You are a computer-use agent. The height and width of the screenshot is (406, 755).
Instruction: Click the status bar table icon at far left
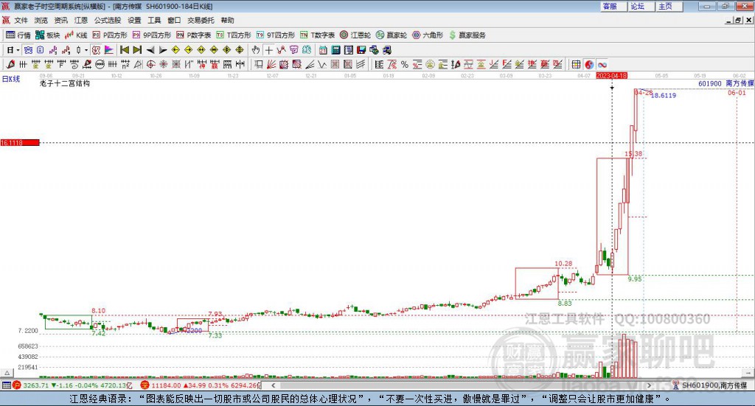click(x=6, y=385)
